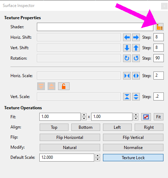Open the shader browser folder icon
This screenshot has width=168, height=178.
[160, 27]
